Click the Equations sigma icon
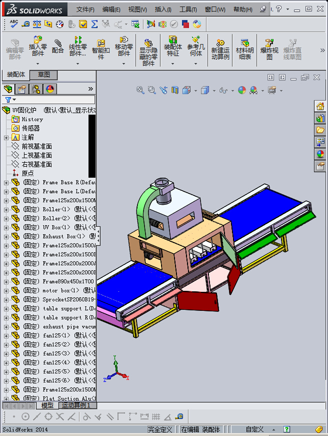The height and width of the screenshot is (436, 328). coord(94,24)
